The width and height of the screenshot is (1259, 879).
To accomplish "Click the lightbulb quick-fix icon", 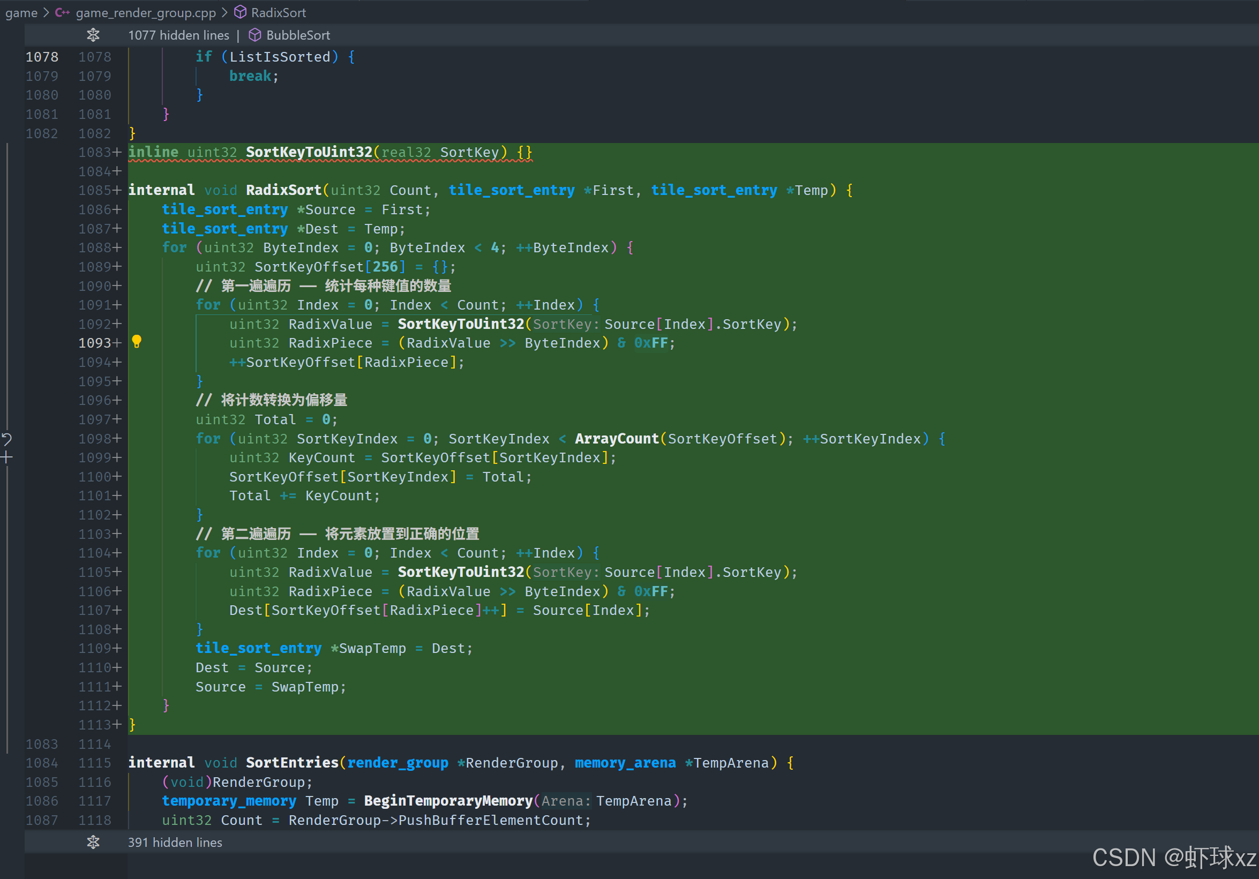I will pos(137,342).
